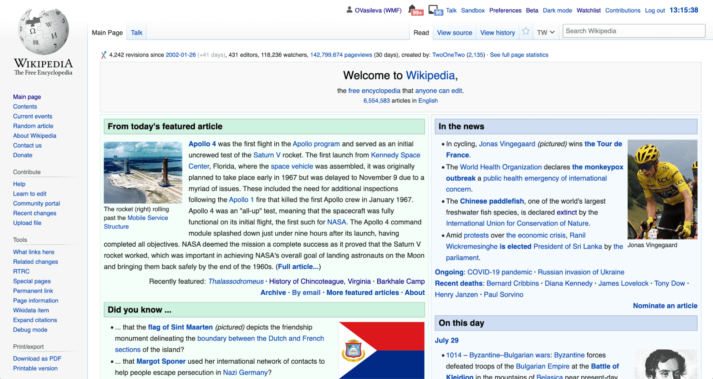
Task: Click the Permanent link tool
Action: pyautogui.click(x=33, y=290)
